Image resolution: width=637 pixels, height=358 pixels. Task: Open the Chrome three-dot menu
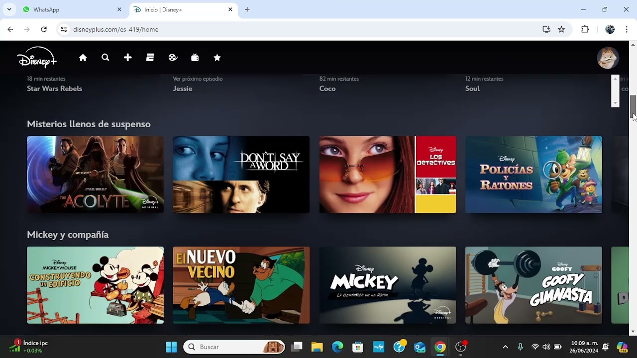[627, 29]
